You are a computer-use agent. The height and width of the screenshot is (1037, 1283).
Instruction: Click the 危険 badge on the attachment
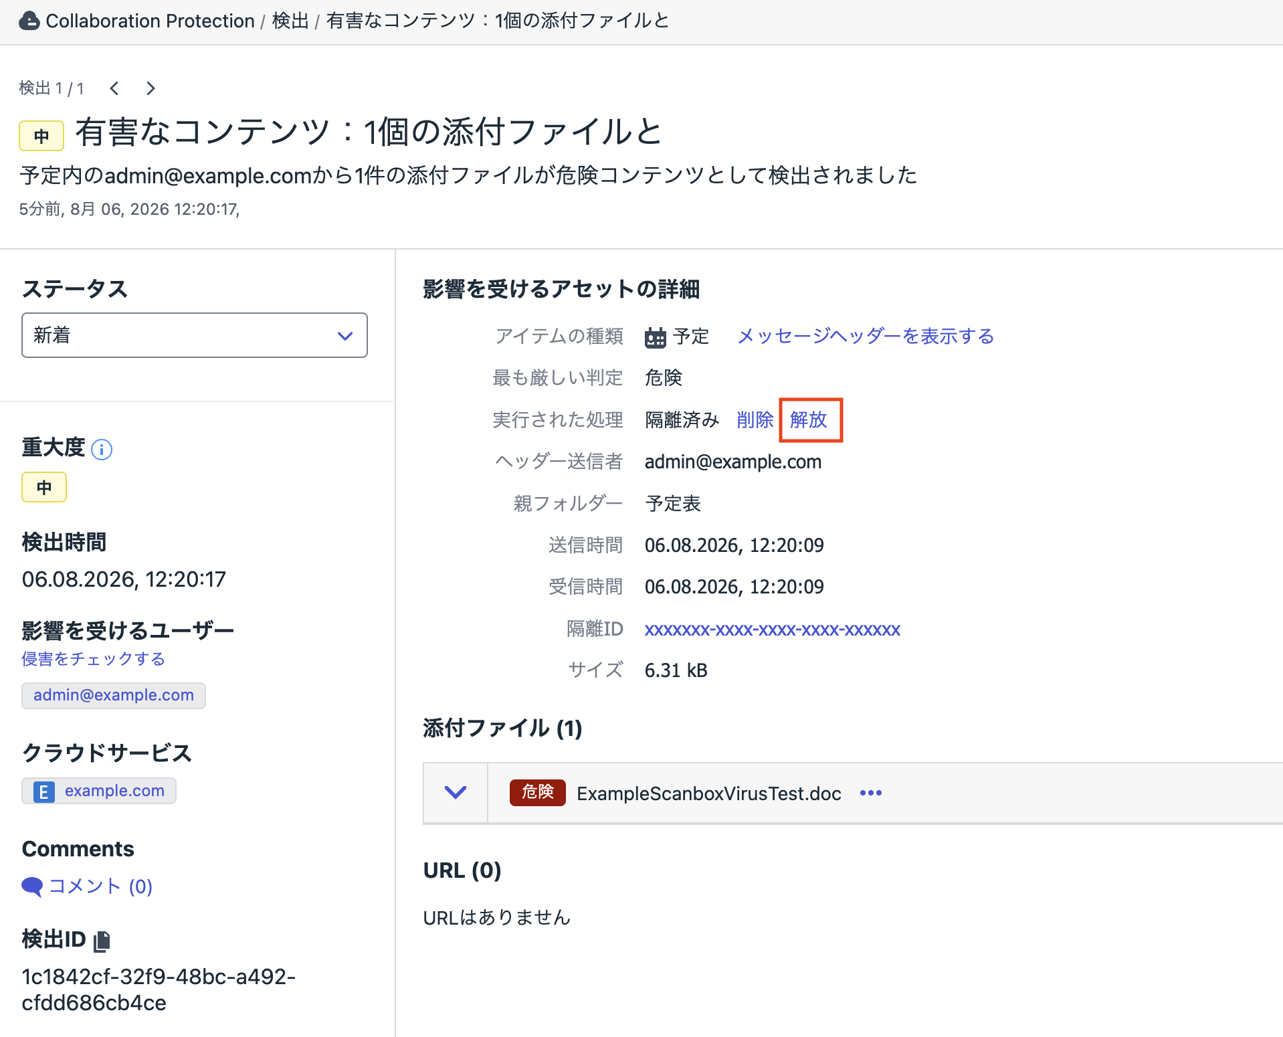(x=538, y=793)
